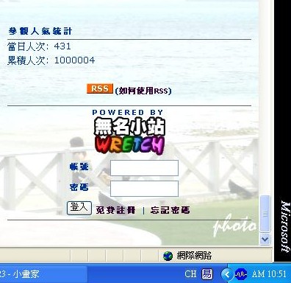This screenshot has width=291, height=283.
Task: Click the 登入 login button
Action: click(x=79, y=208)
